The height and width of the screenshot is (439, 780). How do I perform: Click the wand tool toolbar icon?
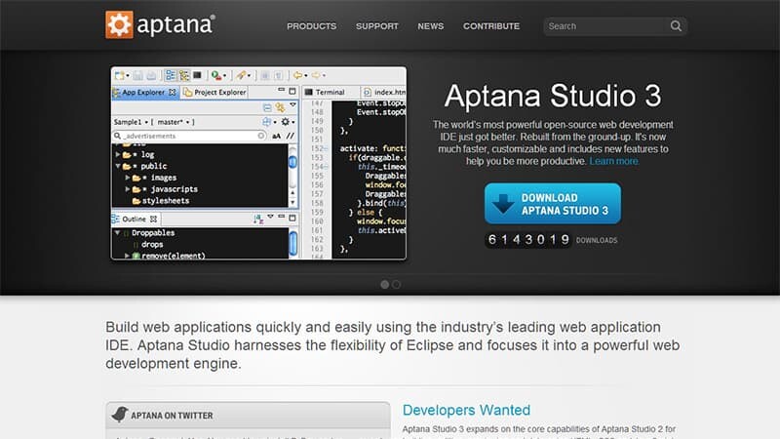tap(241, 75)
